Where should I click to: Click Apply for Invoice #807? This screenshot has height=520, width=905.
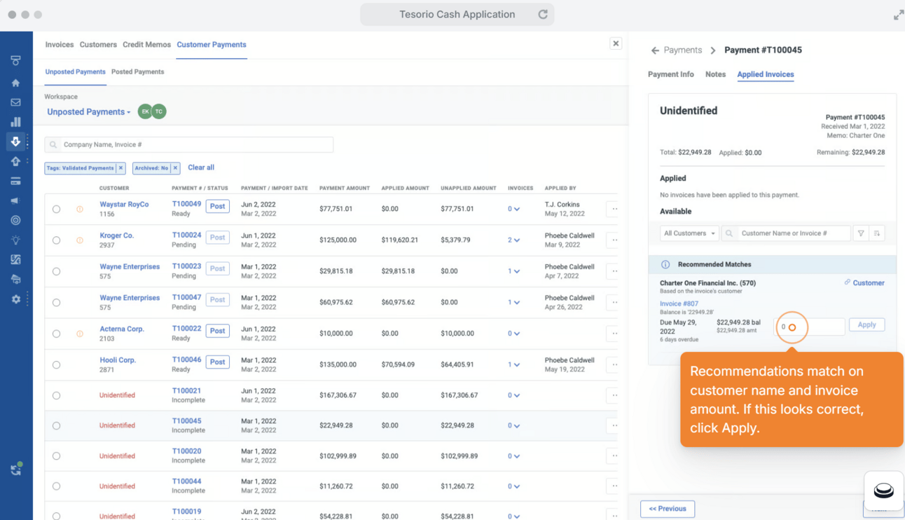[x=866, y=325]
